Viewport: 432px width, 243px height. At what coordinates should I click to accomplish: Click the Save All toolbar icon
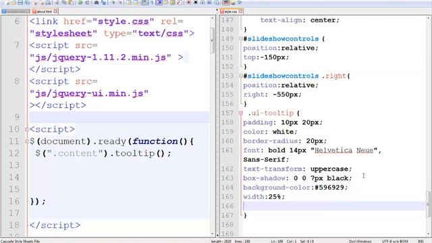click(27, 3)
